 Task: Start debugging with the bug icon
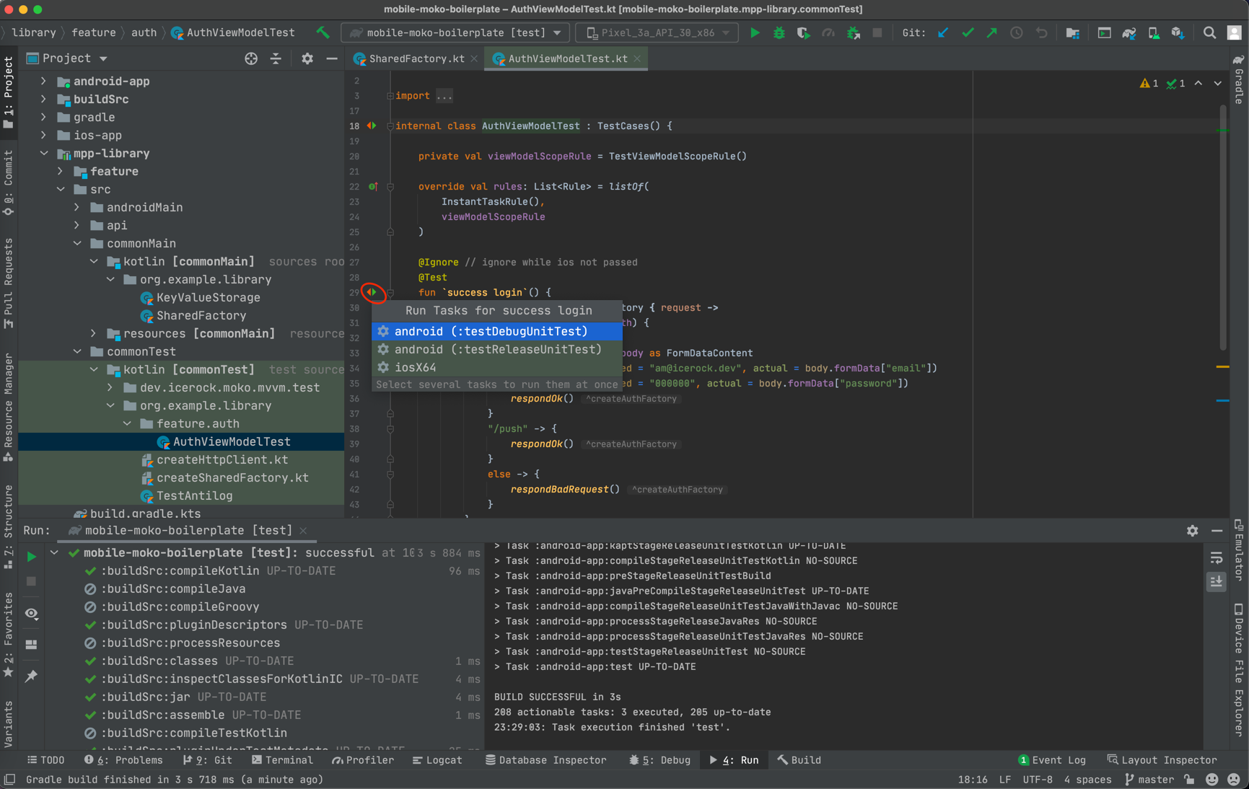779,32
